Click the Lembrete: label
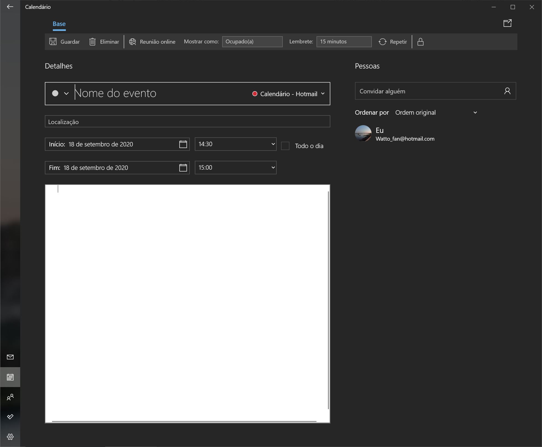The width and height of the screenshot is (542, 447). click(301, 41)
